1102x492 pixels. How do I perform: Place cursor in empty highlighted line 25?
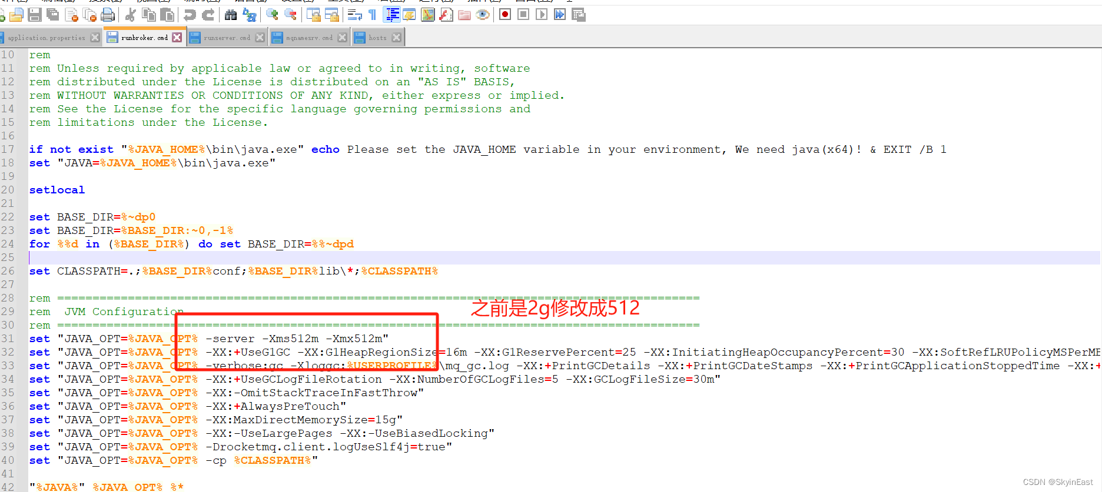coord(564,257)
